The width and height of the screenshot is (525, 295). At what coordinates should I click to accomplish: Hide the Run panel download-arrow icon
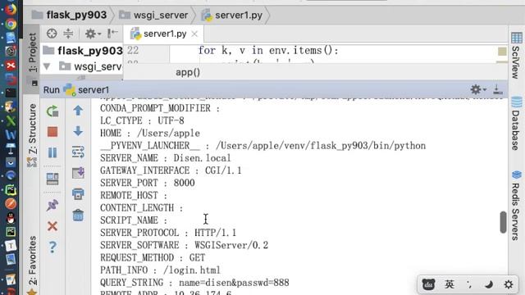coord(498,89)
